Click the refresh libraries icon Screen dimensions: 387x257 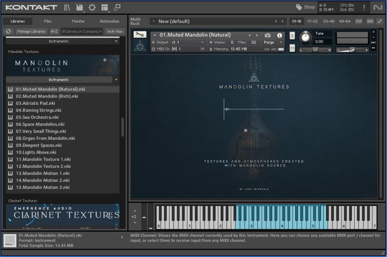pos(8,31)
